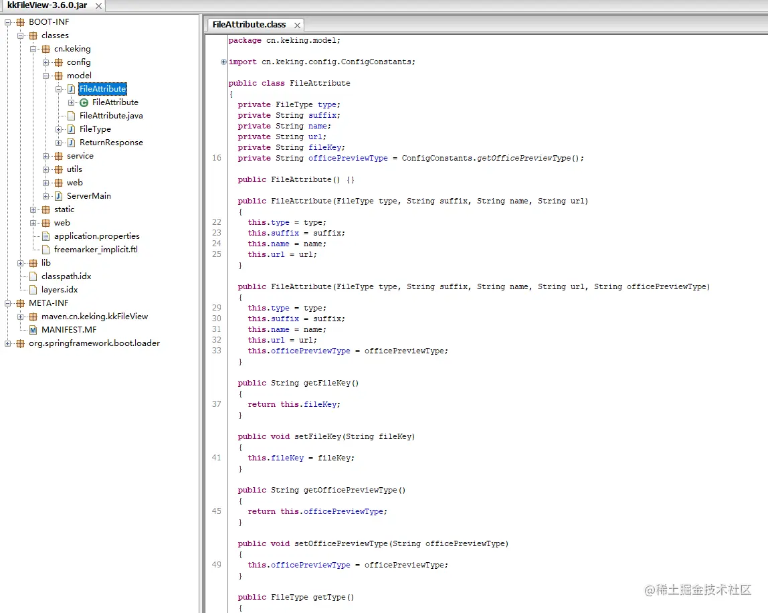The width and height of the screenshot is (768, 613).
Task: Expand org.springframework.boot.loader node
Action: click(x=8, y=343)
